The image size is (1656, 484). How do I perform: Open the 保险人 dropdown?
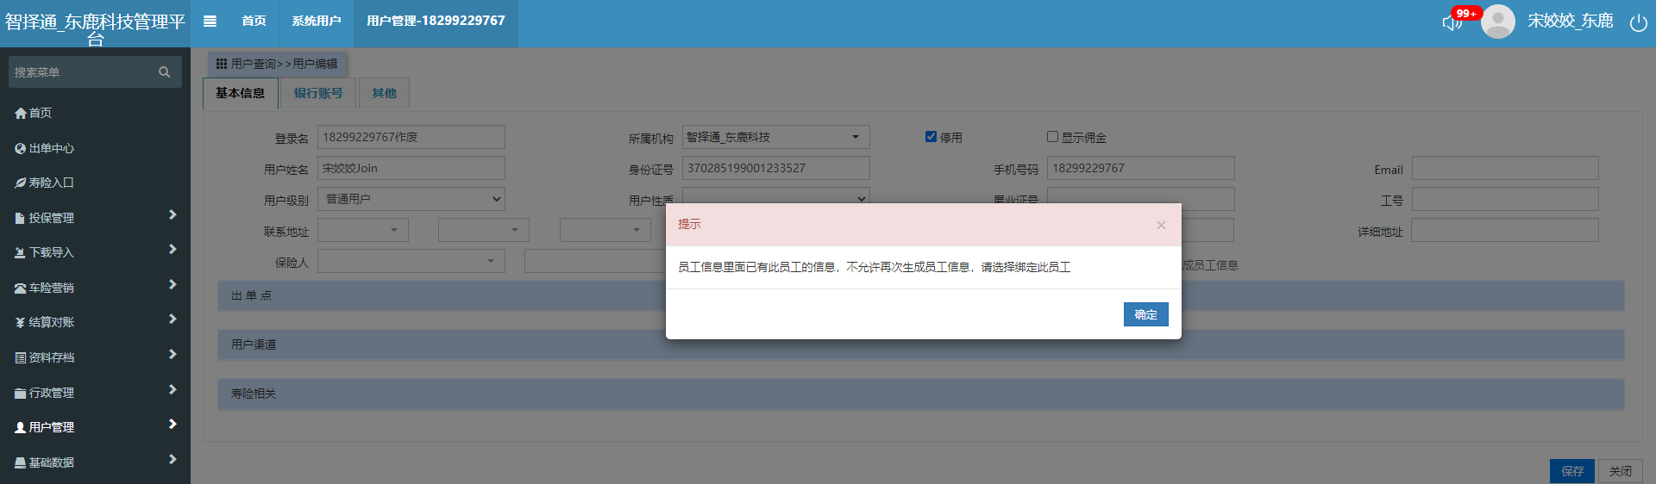coord(411,261)
